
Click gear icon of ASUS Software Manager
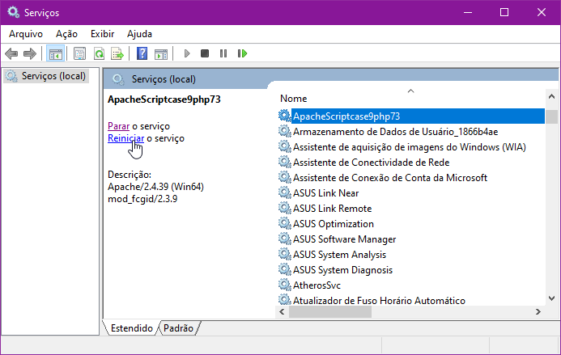coord(284,239)
